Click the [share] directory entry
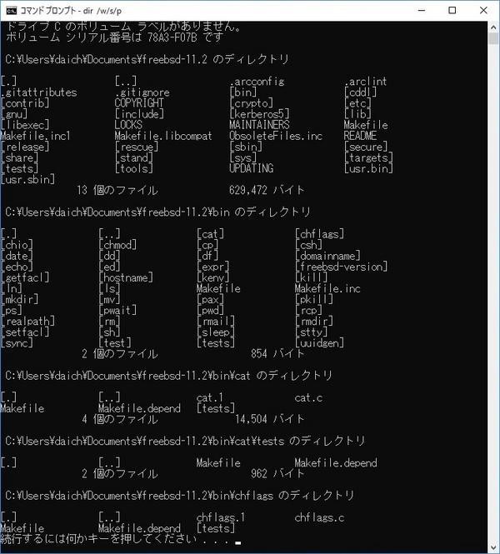500x554 pixels. (x=19, y=158)
